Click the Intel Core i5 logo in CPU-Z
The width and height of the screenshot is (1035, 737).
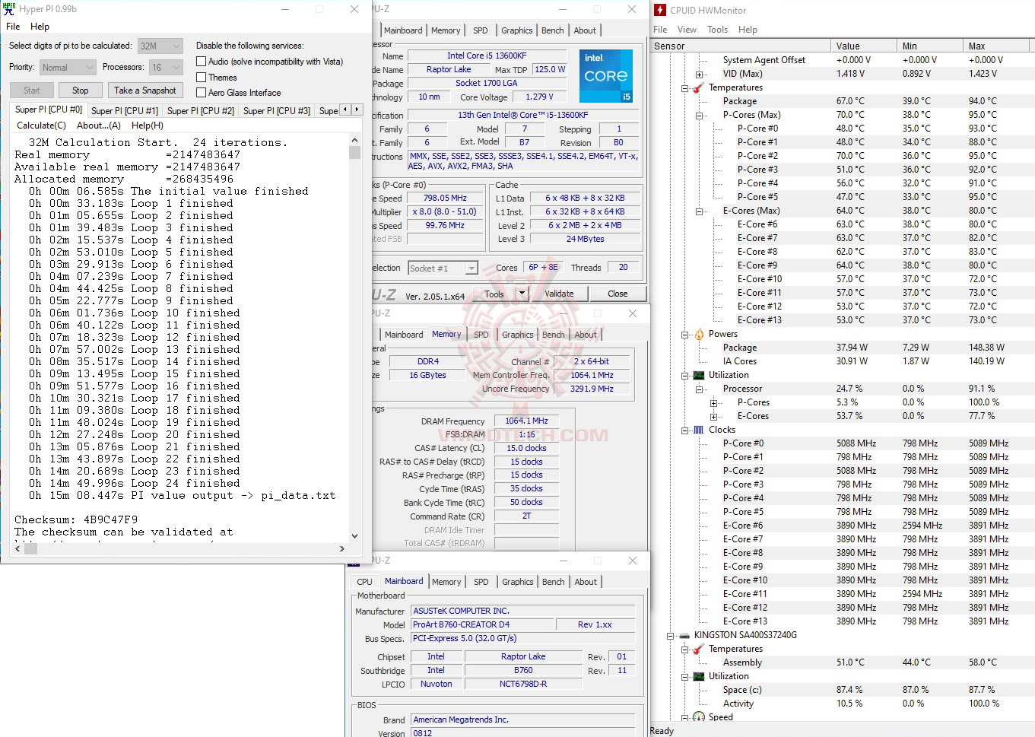click(x=605, y=76)
